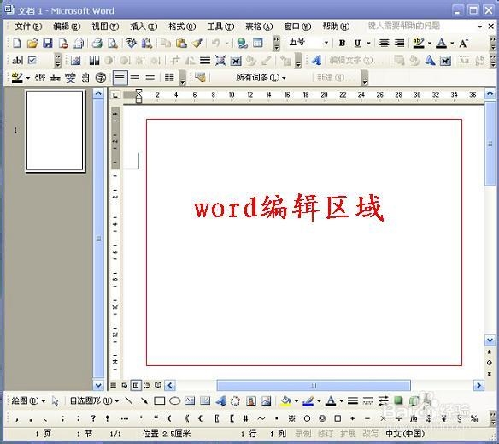Insert a check box form field
Image resolution: width=499 pixels, height=444 pixels.
point(32,60)
